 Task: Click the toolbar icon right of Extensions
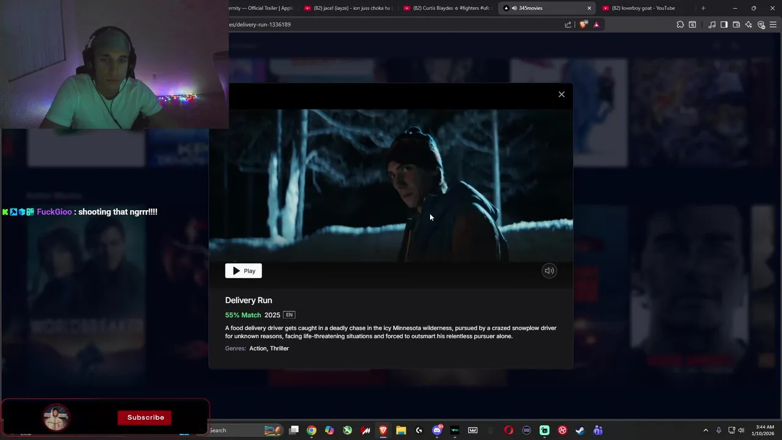pyautogui.click(x=692, y=24)
